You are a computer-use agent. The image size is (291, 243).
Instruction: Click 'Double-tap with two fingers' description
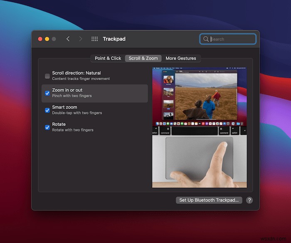pos(77,113)
